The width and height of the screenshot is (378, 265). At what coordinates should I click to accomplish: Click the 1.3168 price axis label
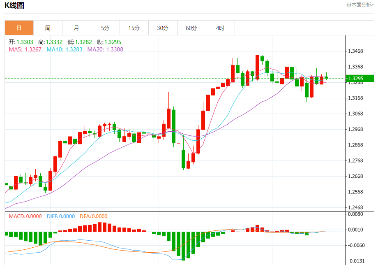click(355, 98)
